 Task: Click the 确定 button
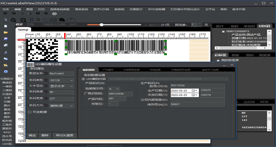click(x=32, y=135)
